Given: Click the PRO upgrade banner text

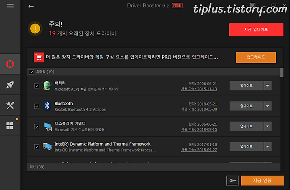Looking at the screenshot, I should [x=132, y=57].
